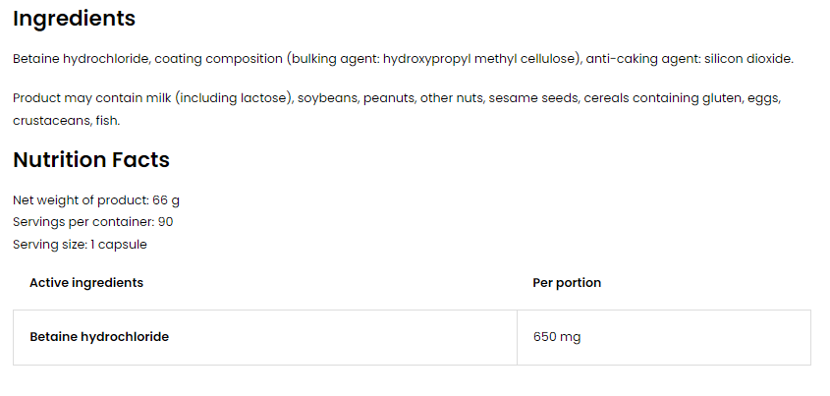The height and width of the screenshot is (396, 830).
Task: Click 'silicon dioxide' in ingredients text
Action: [x=749, y=59]
